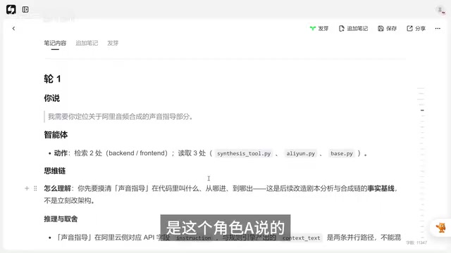Switch to the 追加笔记 tab
The image size is (451, 253).
pyautogui.click(x=87, y=43)
